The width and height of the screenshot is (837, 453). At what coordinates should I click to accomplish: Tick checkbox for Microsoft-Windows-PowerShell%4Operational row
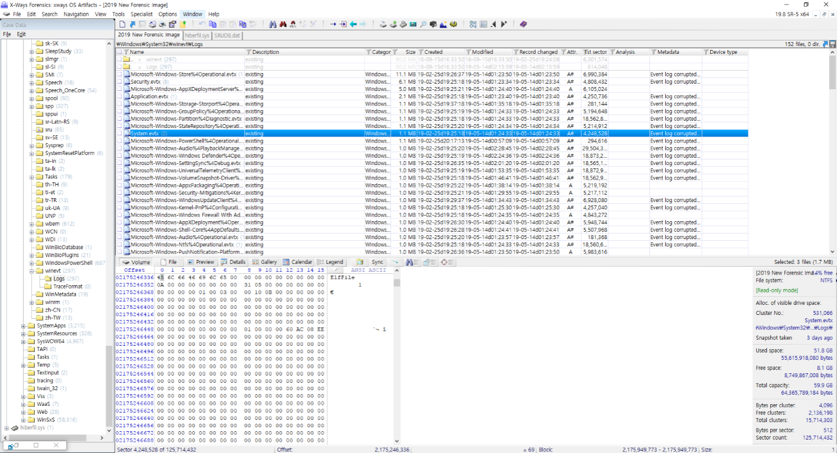(x=120, y=141)
